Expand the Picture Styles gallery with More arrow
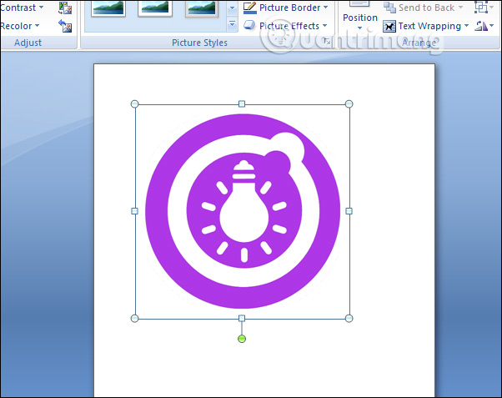Image resolution: width=502 pixels, height=398 pixels. (x=232, y=24)
